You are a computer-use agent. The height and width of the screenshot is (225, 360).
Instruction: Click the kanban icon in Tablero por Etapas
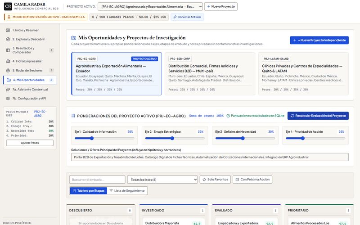(74, 191)
